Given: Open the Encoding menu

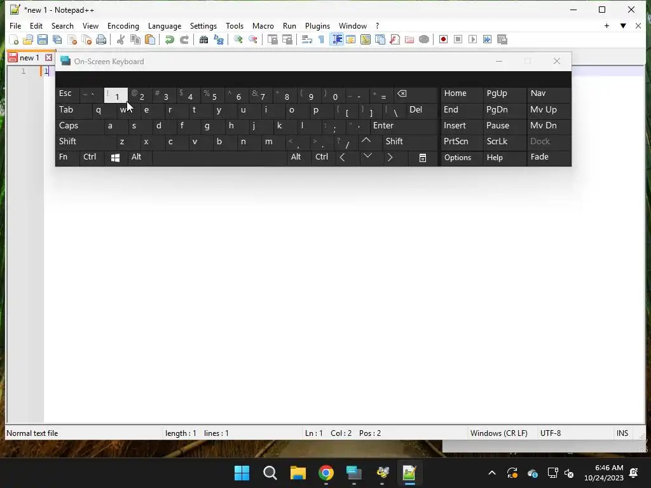Looking at the screenshot, I should 123,25.
